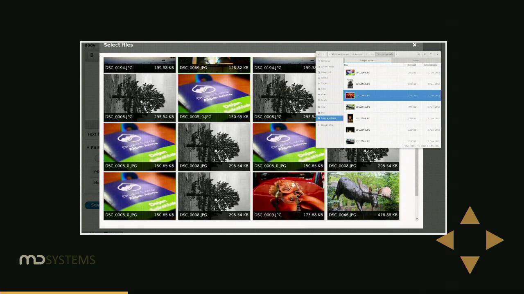Select the DSC_0069.JPG thumbnail

(214, 65)
